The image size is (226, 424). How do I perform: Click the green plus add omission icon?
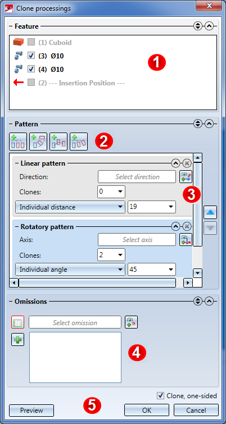pos(17,339)
